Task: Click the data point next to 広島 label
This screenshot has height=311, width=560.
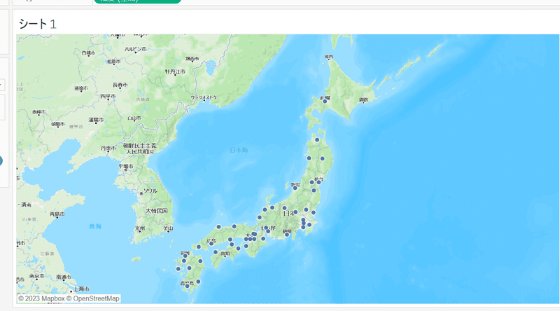Action: pyautogui.click(x=211, y=244)
